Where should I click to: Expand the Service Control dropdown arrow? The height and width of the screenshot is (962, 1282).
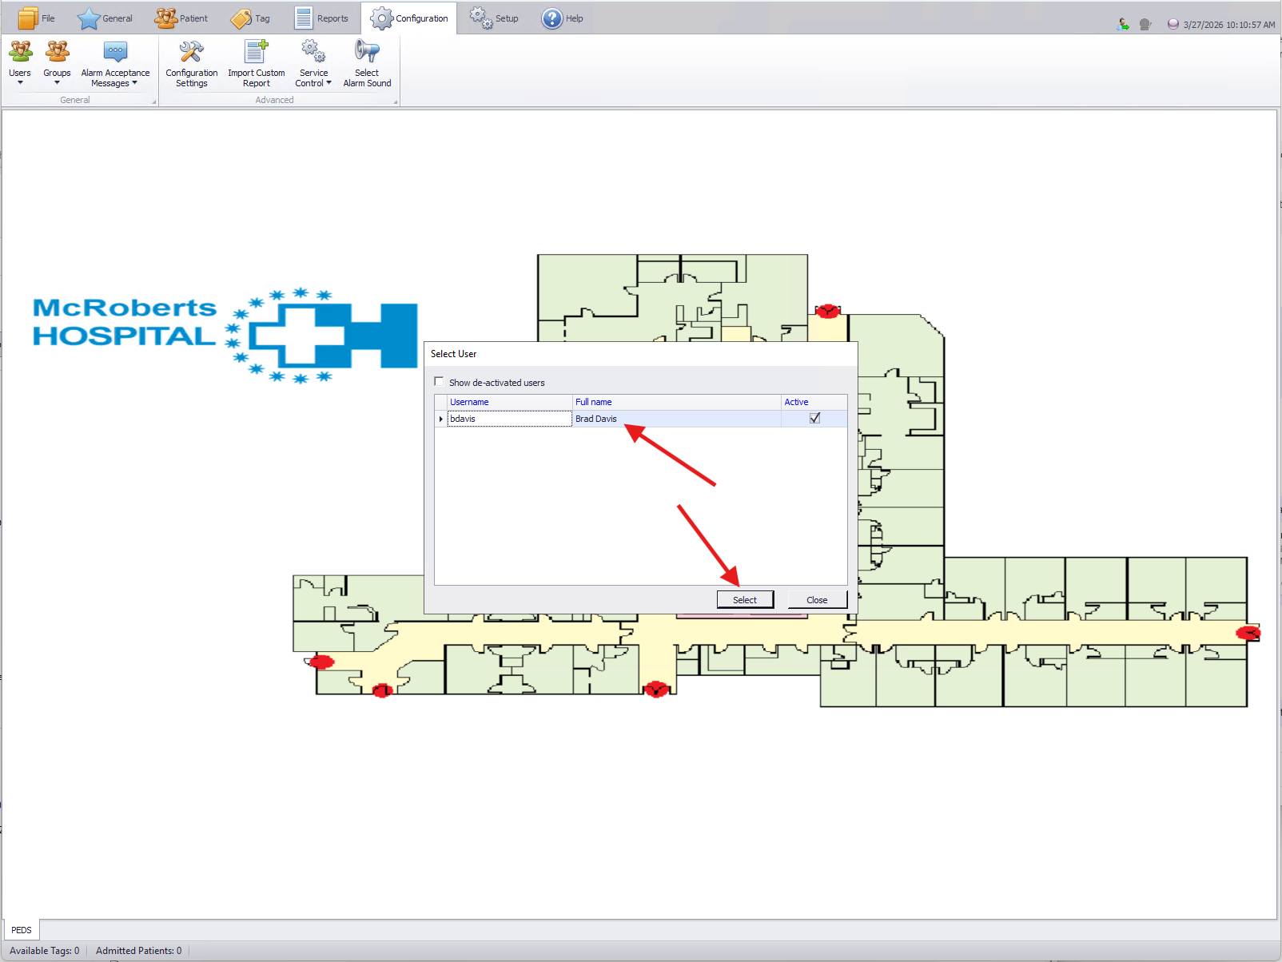coord(328,83)
